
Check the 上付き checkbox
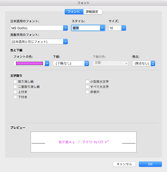pos(15,92)
